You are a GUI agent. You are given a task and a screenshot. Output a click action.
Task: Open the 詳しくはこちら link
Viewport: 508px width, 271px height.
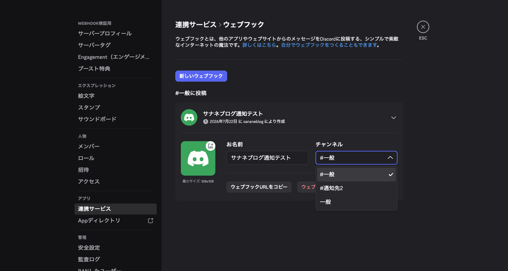point(259,45)
